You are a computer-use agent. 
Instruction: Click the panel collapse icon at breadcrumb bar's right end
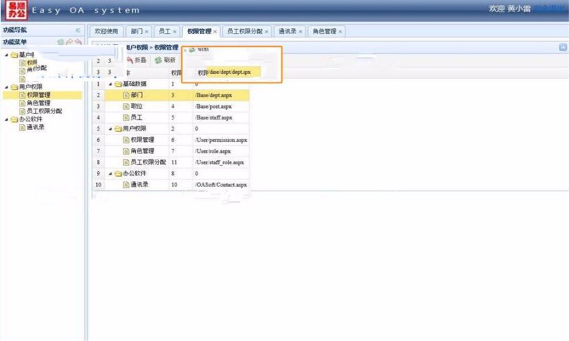click(x=563, y=47)
